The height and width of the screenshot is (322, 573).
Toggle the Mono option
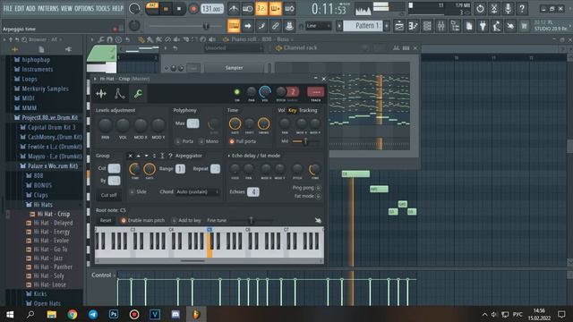[209, 141]
